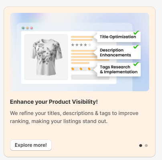
Task: Click the Title Optimization label
Action: click(118, 37)
